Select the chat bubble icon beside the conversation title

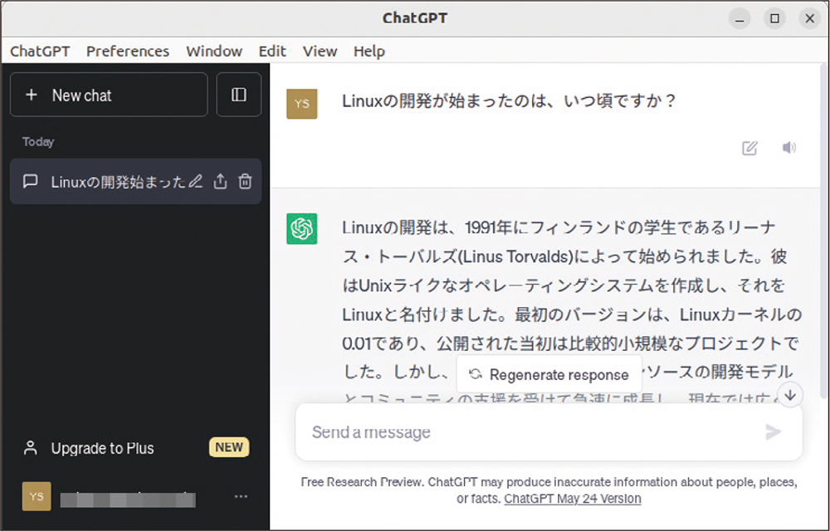(30, 181)
